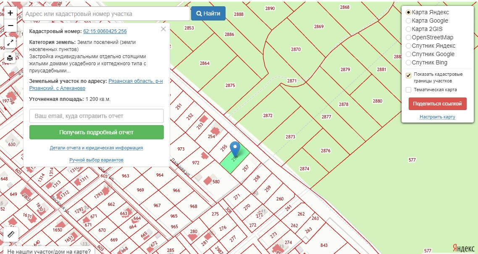Focus the address or cadastral number field
478x254 pixels.
pos(106,14)
